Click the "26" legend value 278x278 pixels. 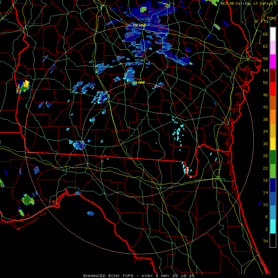click(265, 156)
